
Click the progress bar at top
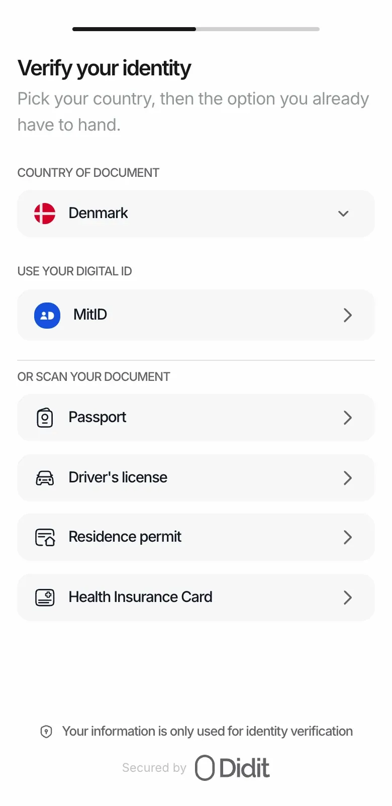[196, 29]
